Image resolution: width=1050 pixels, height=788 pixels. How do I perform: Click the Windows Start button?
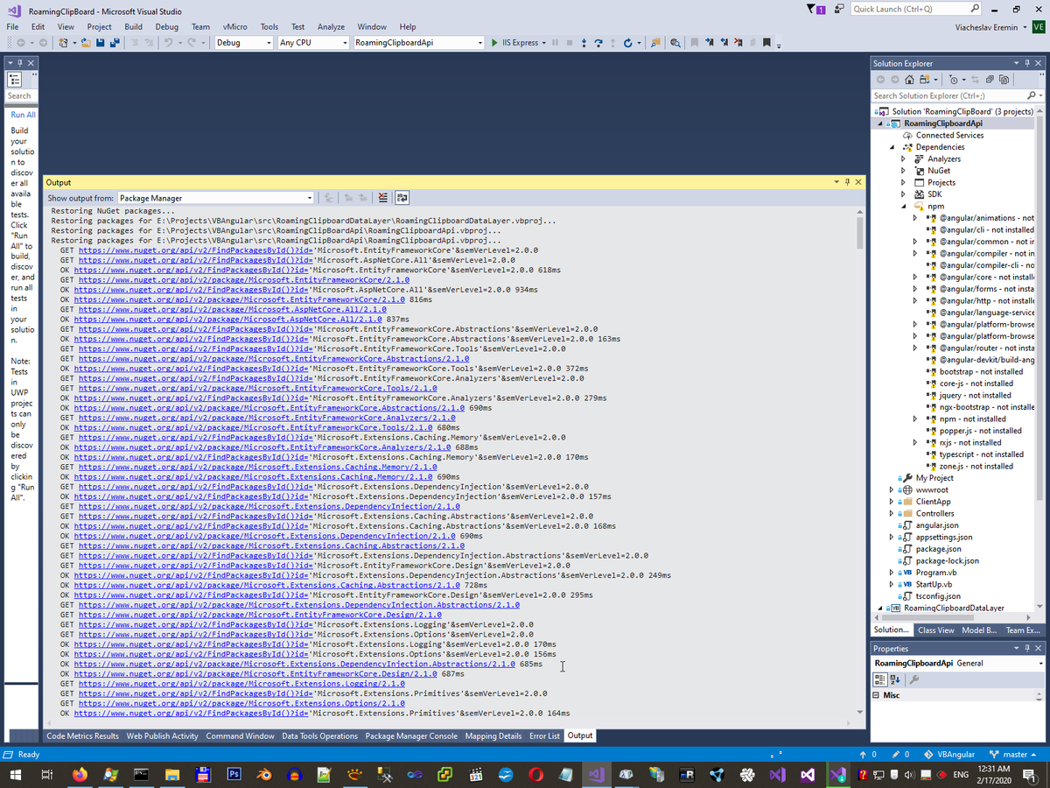(x=17, y=775)
